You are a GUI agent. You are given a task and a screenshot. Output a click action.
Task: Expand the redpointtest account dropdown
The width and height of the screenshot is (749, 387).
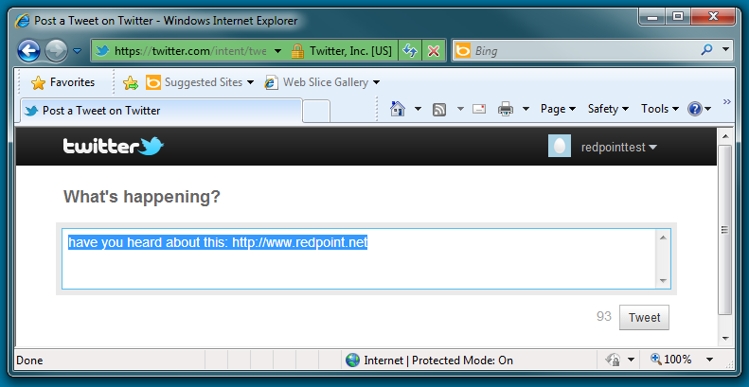[619, 147]
